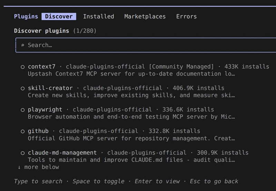Click the 433K installs count
The width and height of the screenshot is (276, 191).
tap(247, 67)
